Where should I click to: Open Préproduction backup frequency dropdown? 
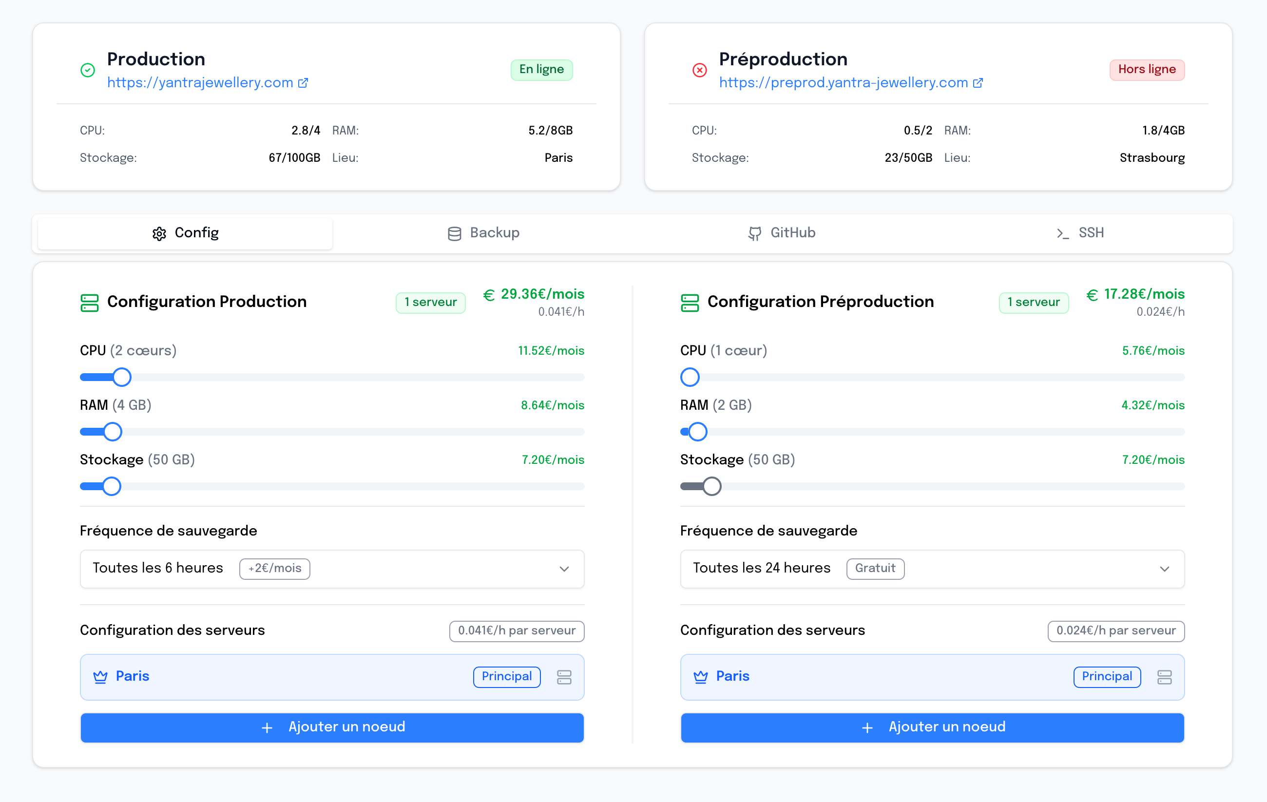click(932, 569)
